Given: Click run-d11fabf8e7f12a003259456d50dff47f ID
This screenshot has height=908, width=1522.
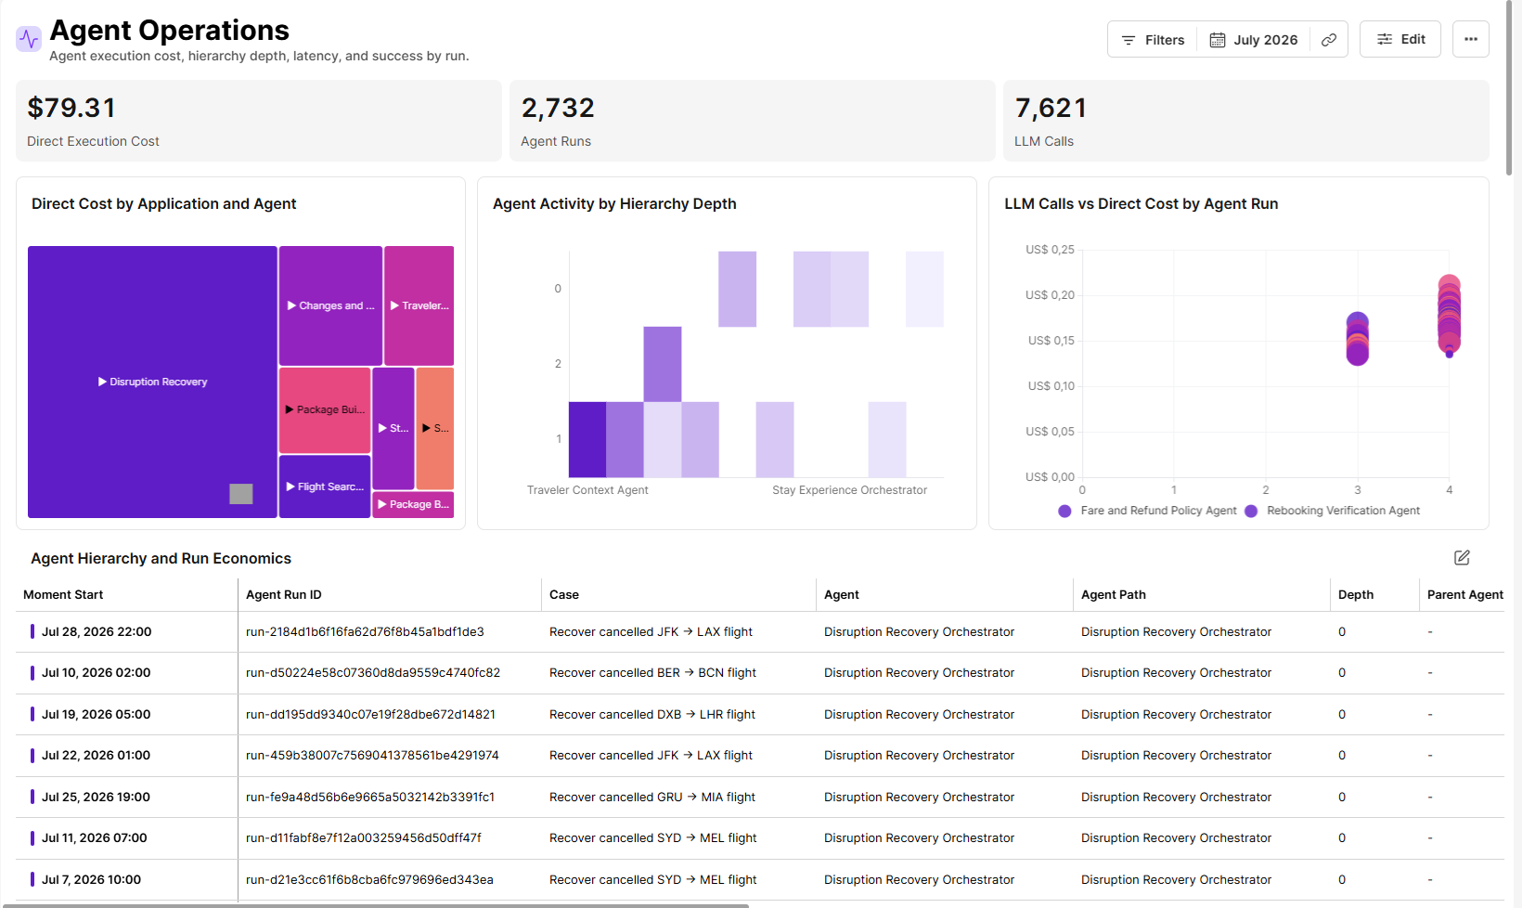Looking at the screenshot, I should coord(364,837).
